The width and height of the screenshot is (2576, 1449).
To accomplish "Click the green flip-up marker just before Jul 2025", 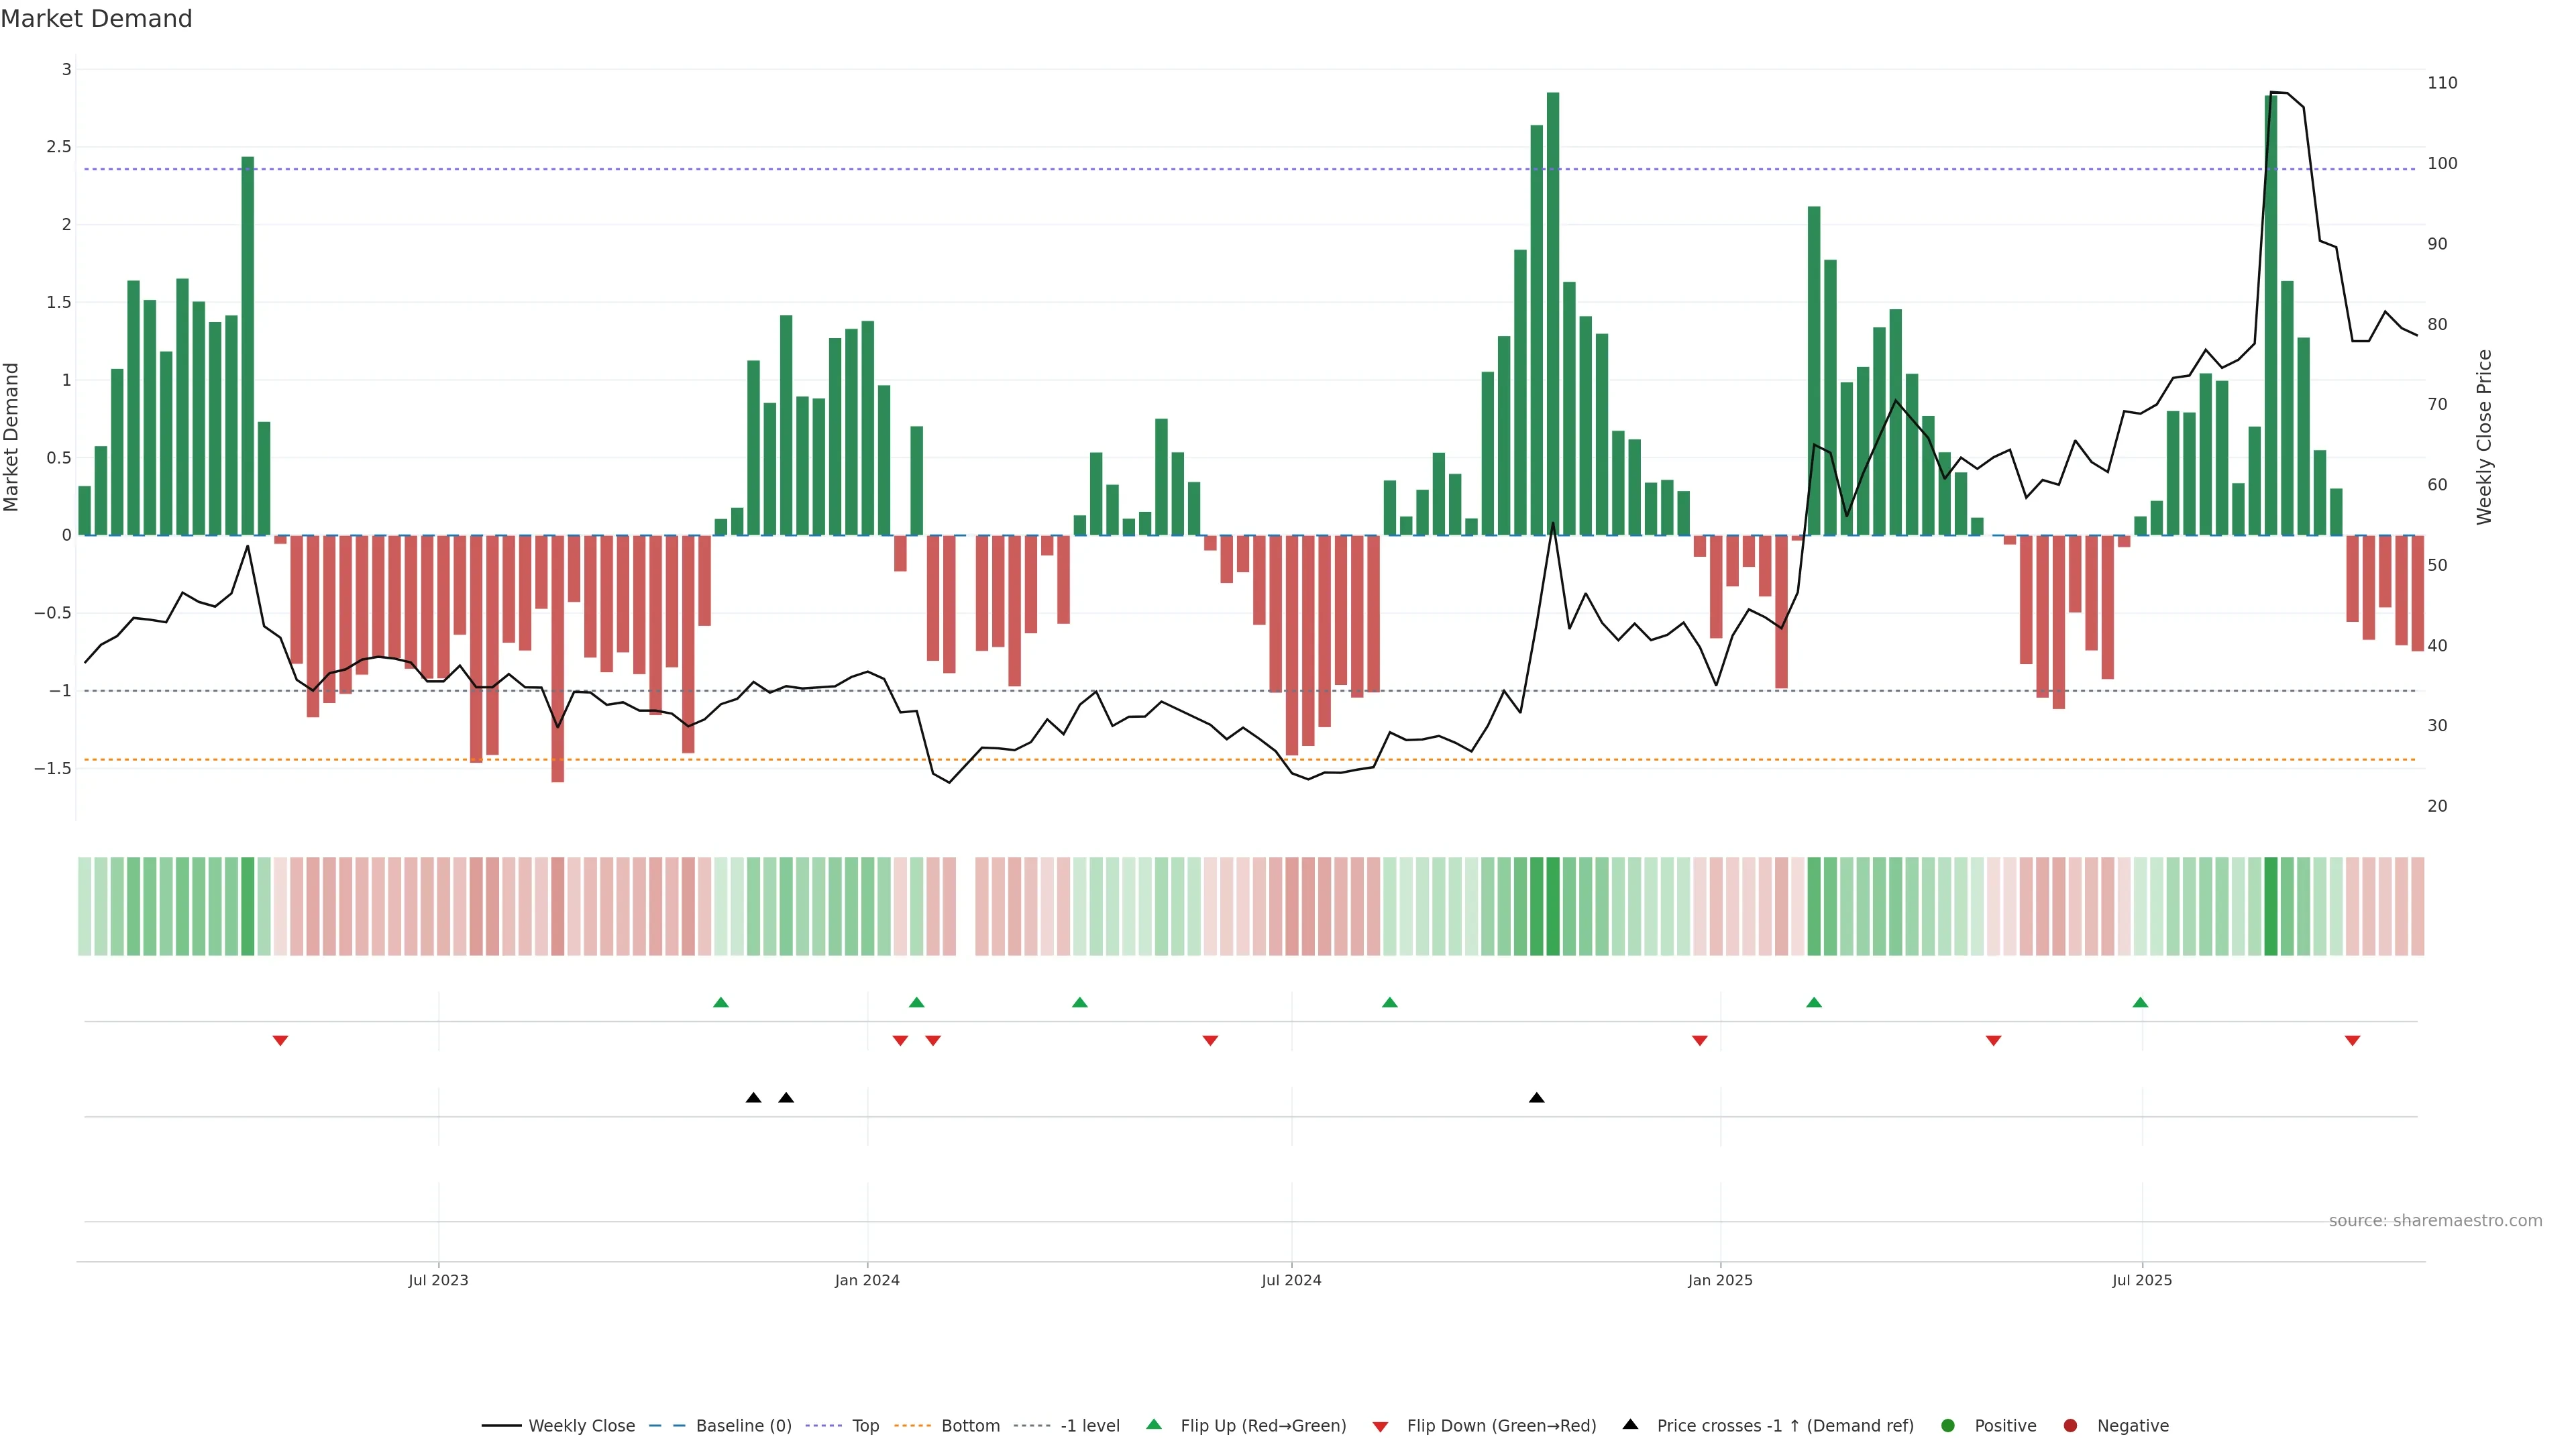I will click(2140, 1002).
